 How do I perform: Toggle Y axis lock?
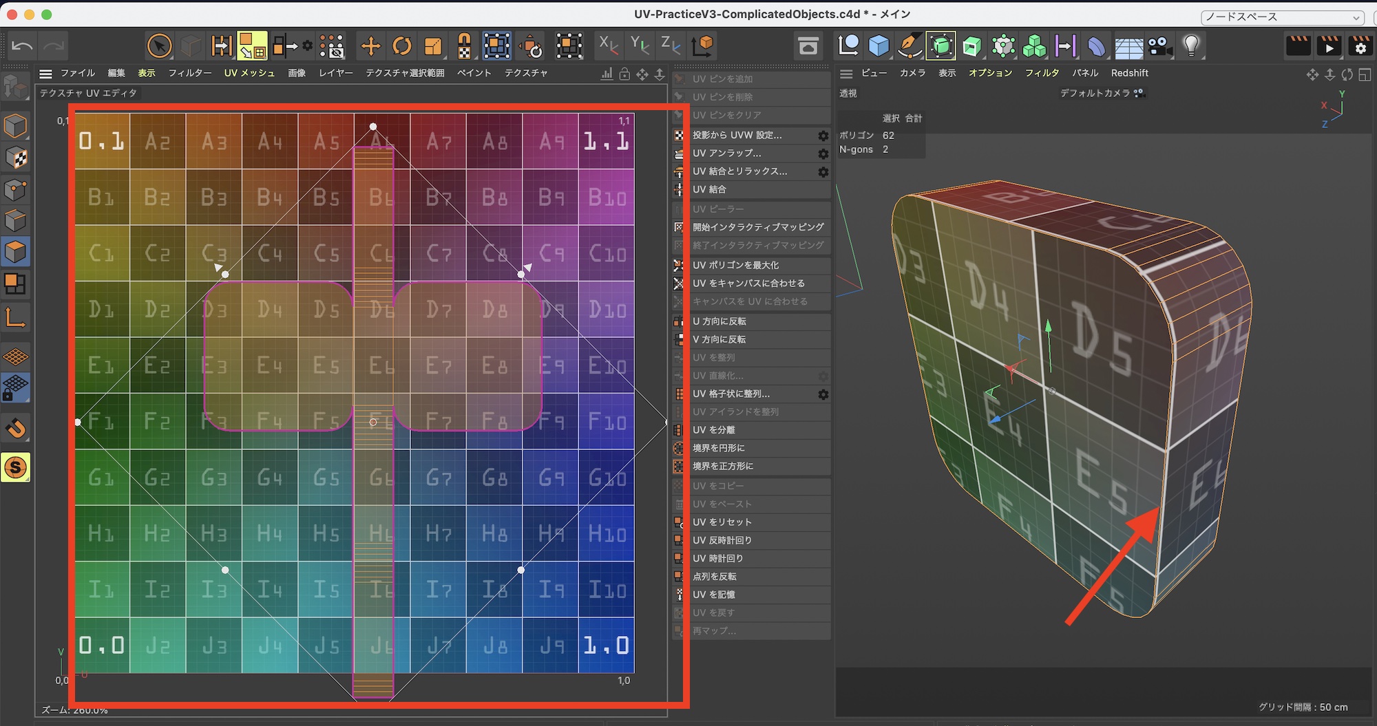(x=639, y=46)
